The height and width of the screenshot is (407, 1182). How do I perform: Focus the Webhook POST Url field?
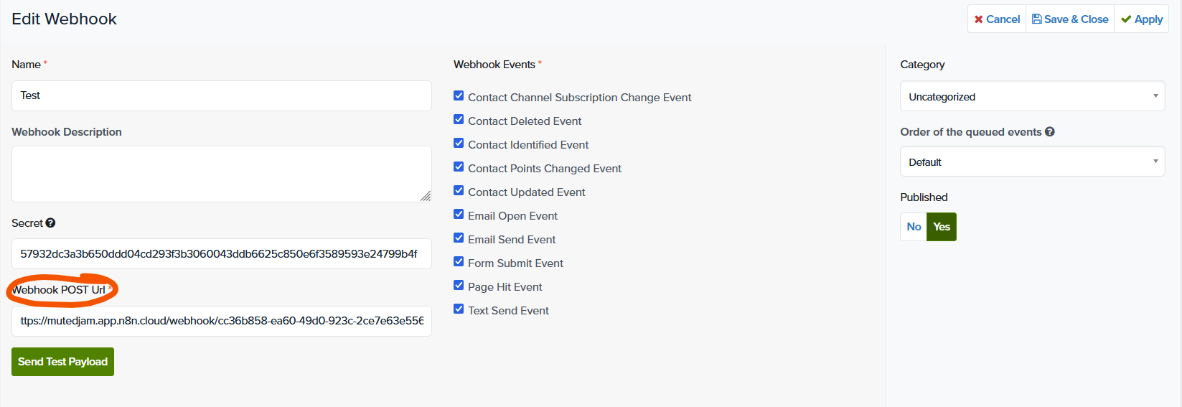(x=221, y=321)
